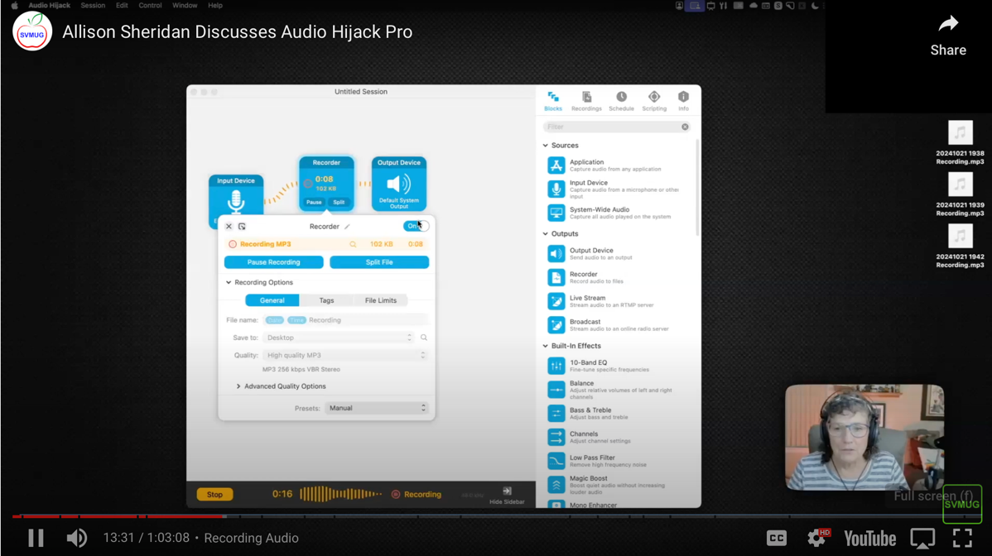Open the Recordings panel icon
This screenshot has width=992, height=556.
coord(586,98)
